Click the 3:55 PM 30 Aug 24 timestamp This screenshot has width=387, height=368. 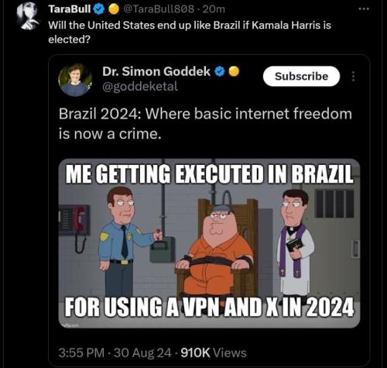(115, 353)
